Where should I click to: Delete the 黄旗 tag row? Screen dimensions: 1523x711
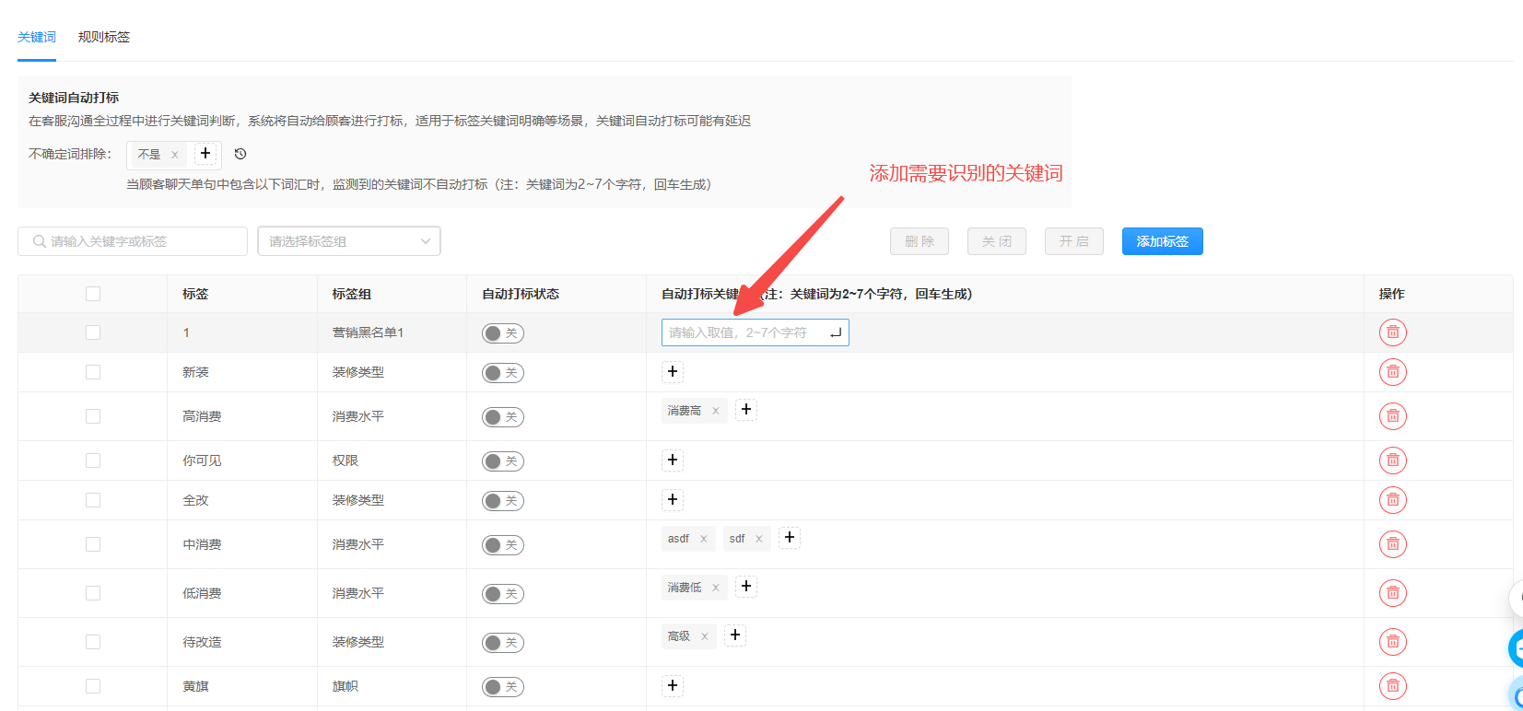(x=1392, y=686)
